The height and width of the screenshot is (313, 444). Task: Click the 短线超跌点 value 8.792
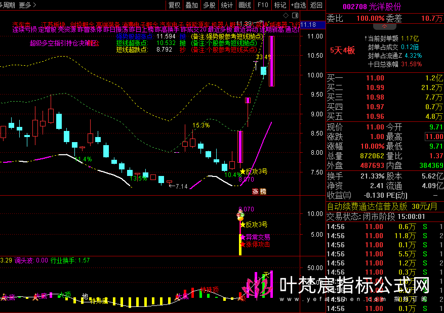click(164, 50)
